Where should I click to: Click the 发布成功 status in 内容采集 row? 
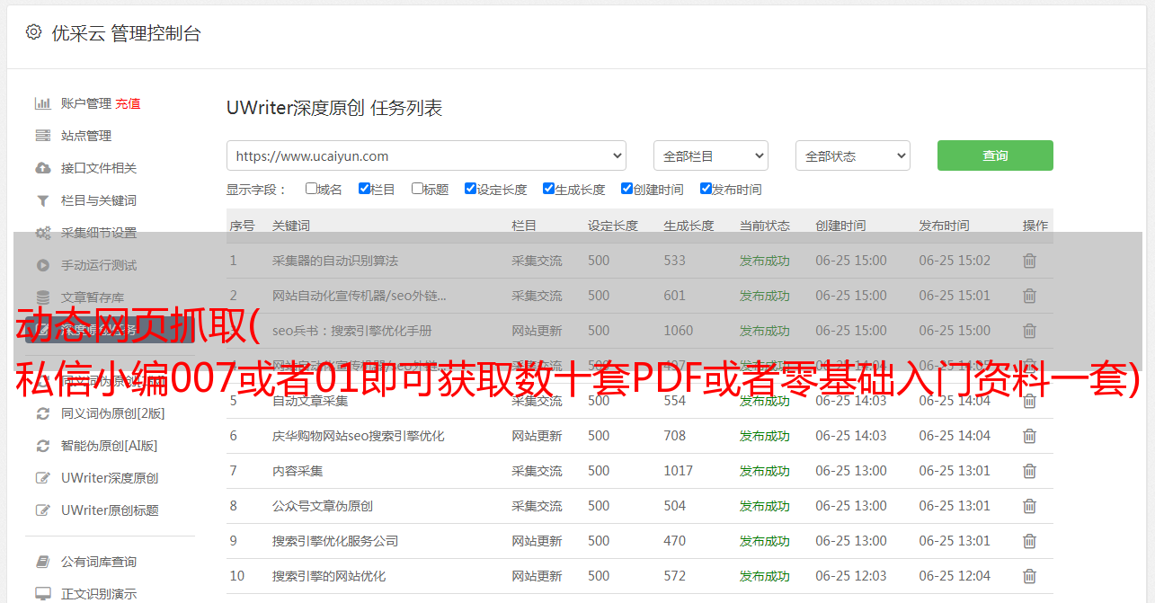(x=765, y=471)
